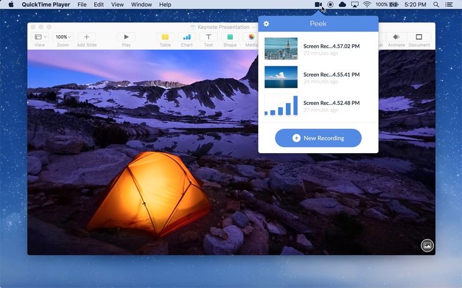Open Notification Center list icon
The height and width of the screenshot is (288, 462).
(449, 5)
